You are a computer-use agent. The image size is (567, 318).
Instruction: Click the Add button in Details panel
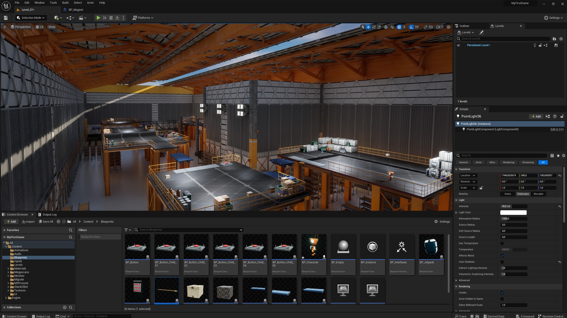pos(536,117)
